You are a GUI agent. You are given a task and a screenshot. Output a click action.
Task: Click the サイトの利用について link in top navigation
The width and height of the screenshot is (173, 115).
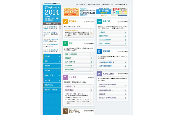[94, 5]
